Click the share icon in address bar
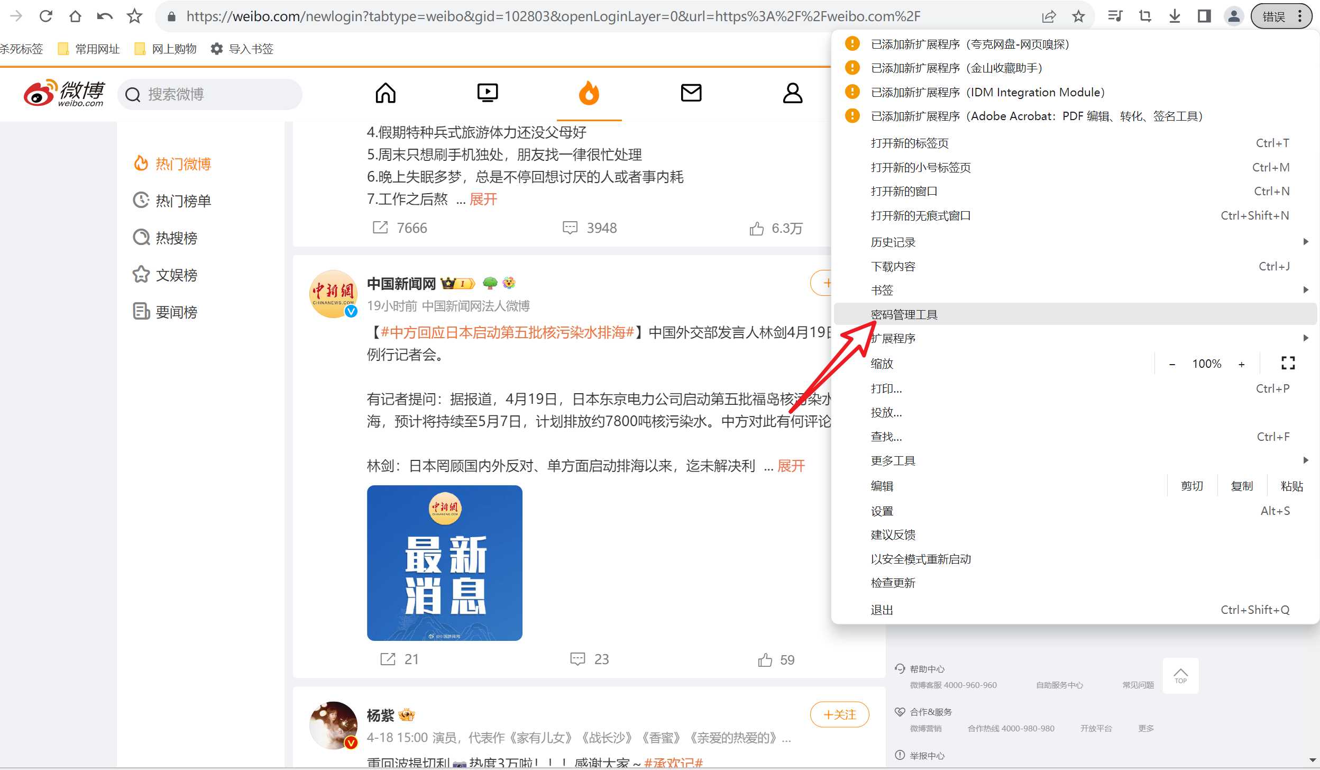Viewport: 1320px width, 770px height. coord(1049,16)
